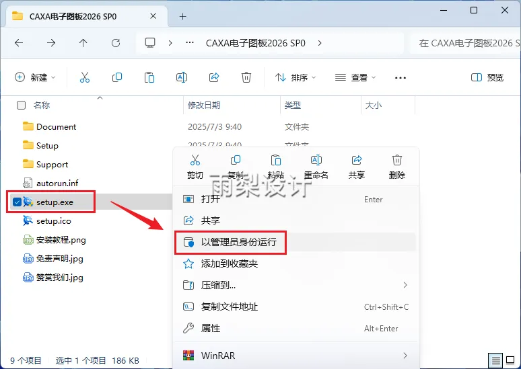Screen dimensions: 521x369
Task: Choose 打开 in the context menu
Action: (296, 199)
